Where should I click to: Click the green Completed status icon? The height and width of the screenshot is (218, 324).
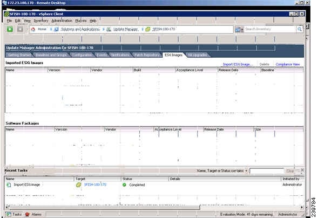click(x=124, y=185)
